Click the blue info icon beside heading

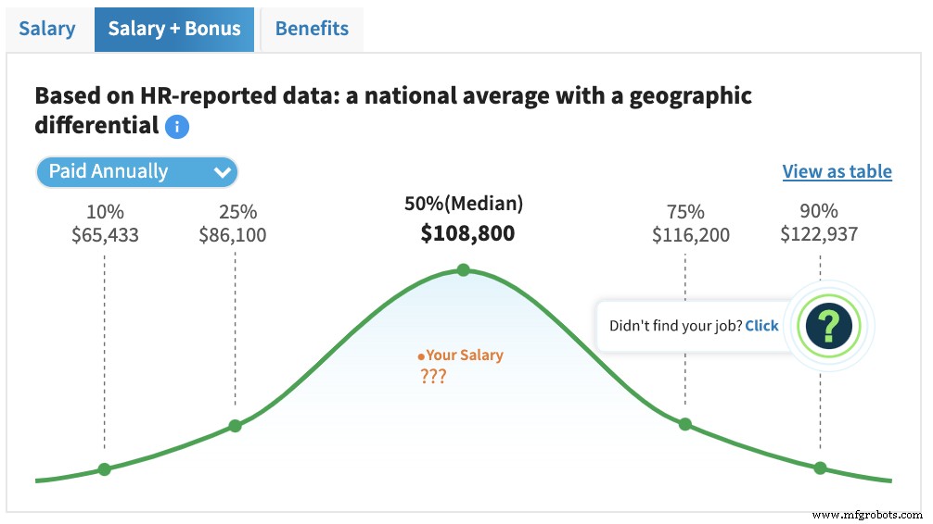click(x=176, y=127)
